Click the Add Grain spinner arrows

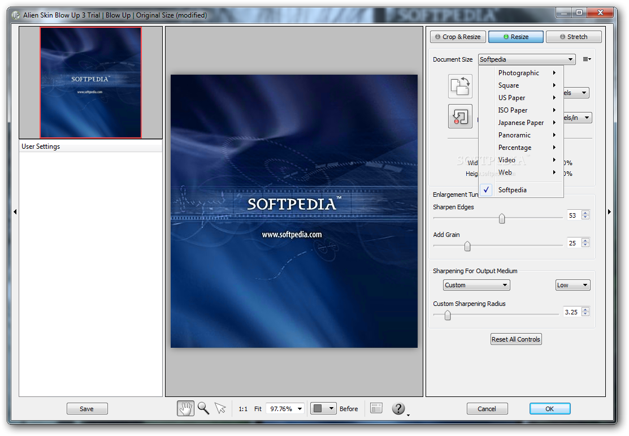(585, 243)
